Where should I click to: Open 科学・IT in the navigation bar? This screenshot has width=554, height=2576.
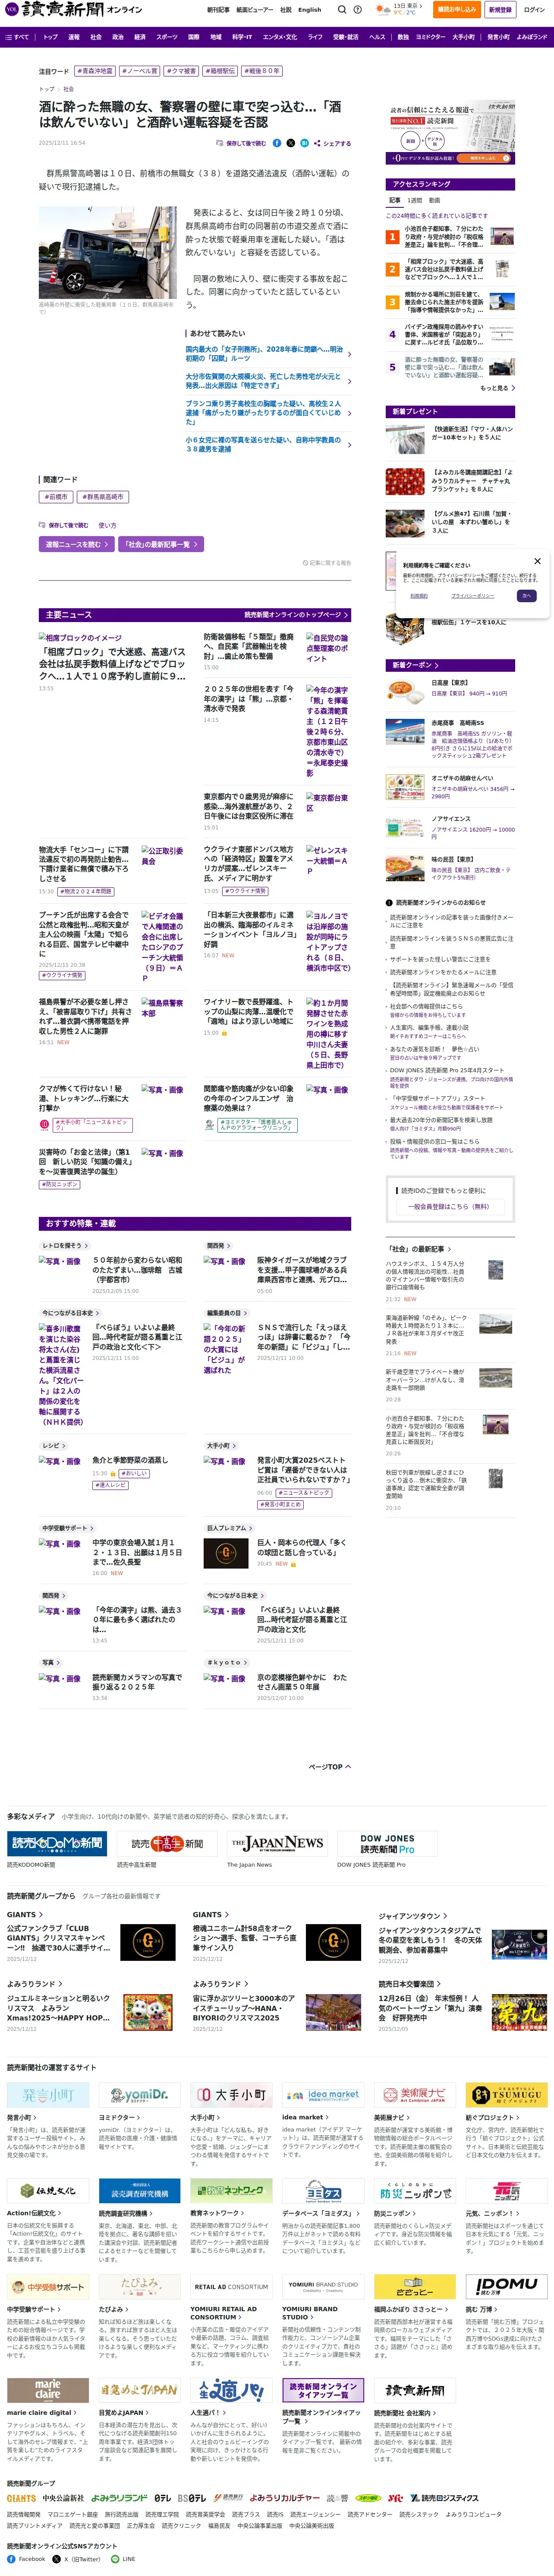[x=242, y=37]
